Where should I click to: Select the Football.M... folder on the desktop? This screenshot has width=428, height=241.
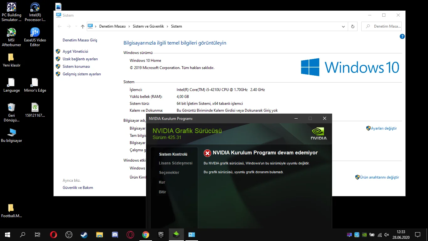(x=12, y=211)
